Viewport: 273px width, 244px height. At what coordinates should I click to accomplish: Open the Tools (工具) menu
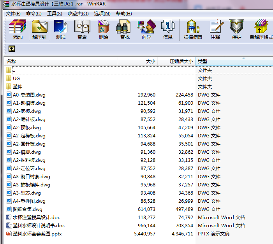[55, 14]
